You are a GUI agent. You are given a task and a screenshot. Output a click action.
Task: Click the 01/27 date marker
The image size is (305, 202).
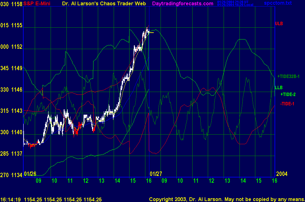[156, 173]
